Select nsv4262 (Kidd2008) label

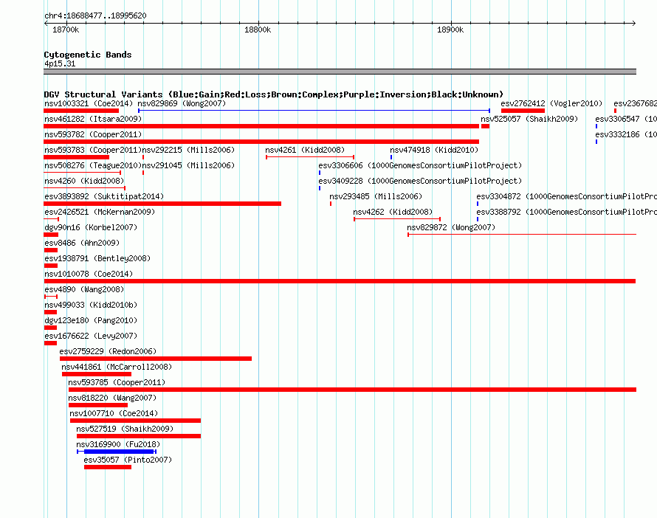(393, 212)
